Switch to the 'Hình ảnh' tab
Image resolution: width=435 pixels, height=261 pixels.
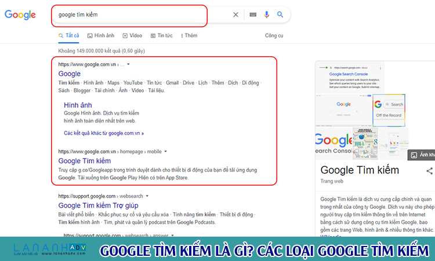pos(101,35)
